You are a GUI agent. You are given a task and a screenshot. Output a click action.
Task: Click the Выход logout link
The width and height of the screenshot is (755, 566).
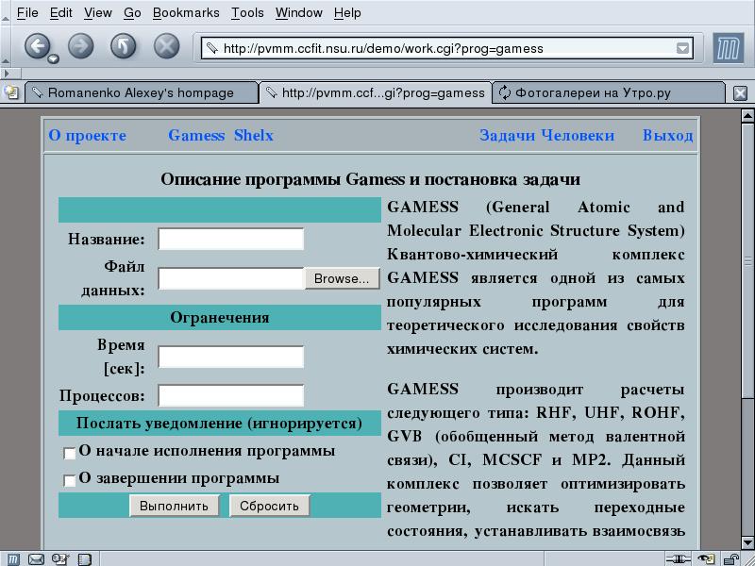668,135
